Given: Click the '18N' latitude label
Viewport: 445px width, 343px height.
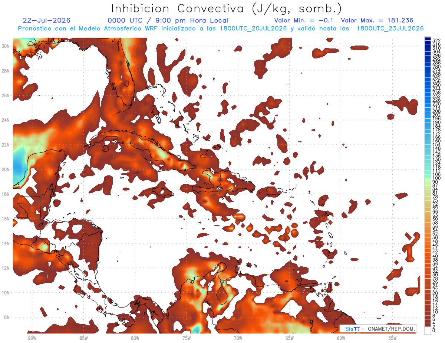Looking at the screenshot, I should point(6,194).
